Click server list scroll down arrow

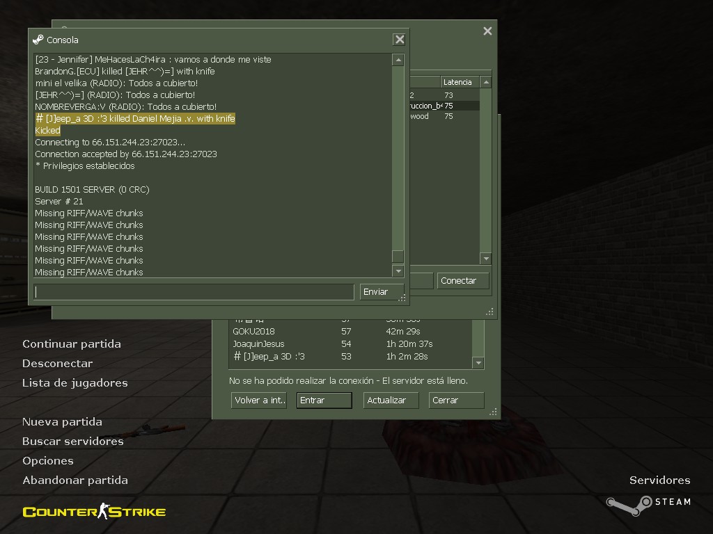(485, 259)
